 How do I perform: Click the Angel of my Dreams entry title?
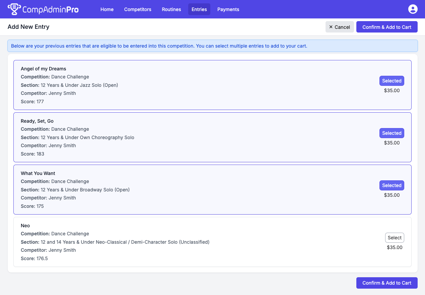pyautogui.click(x=44, y=69)
